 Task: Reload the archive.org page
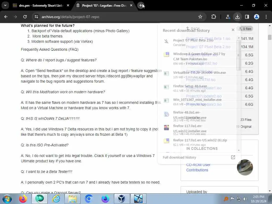coord(25,17)
